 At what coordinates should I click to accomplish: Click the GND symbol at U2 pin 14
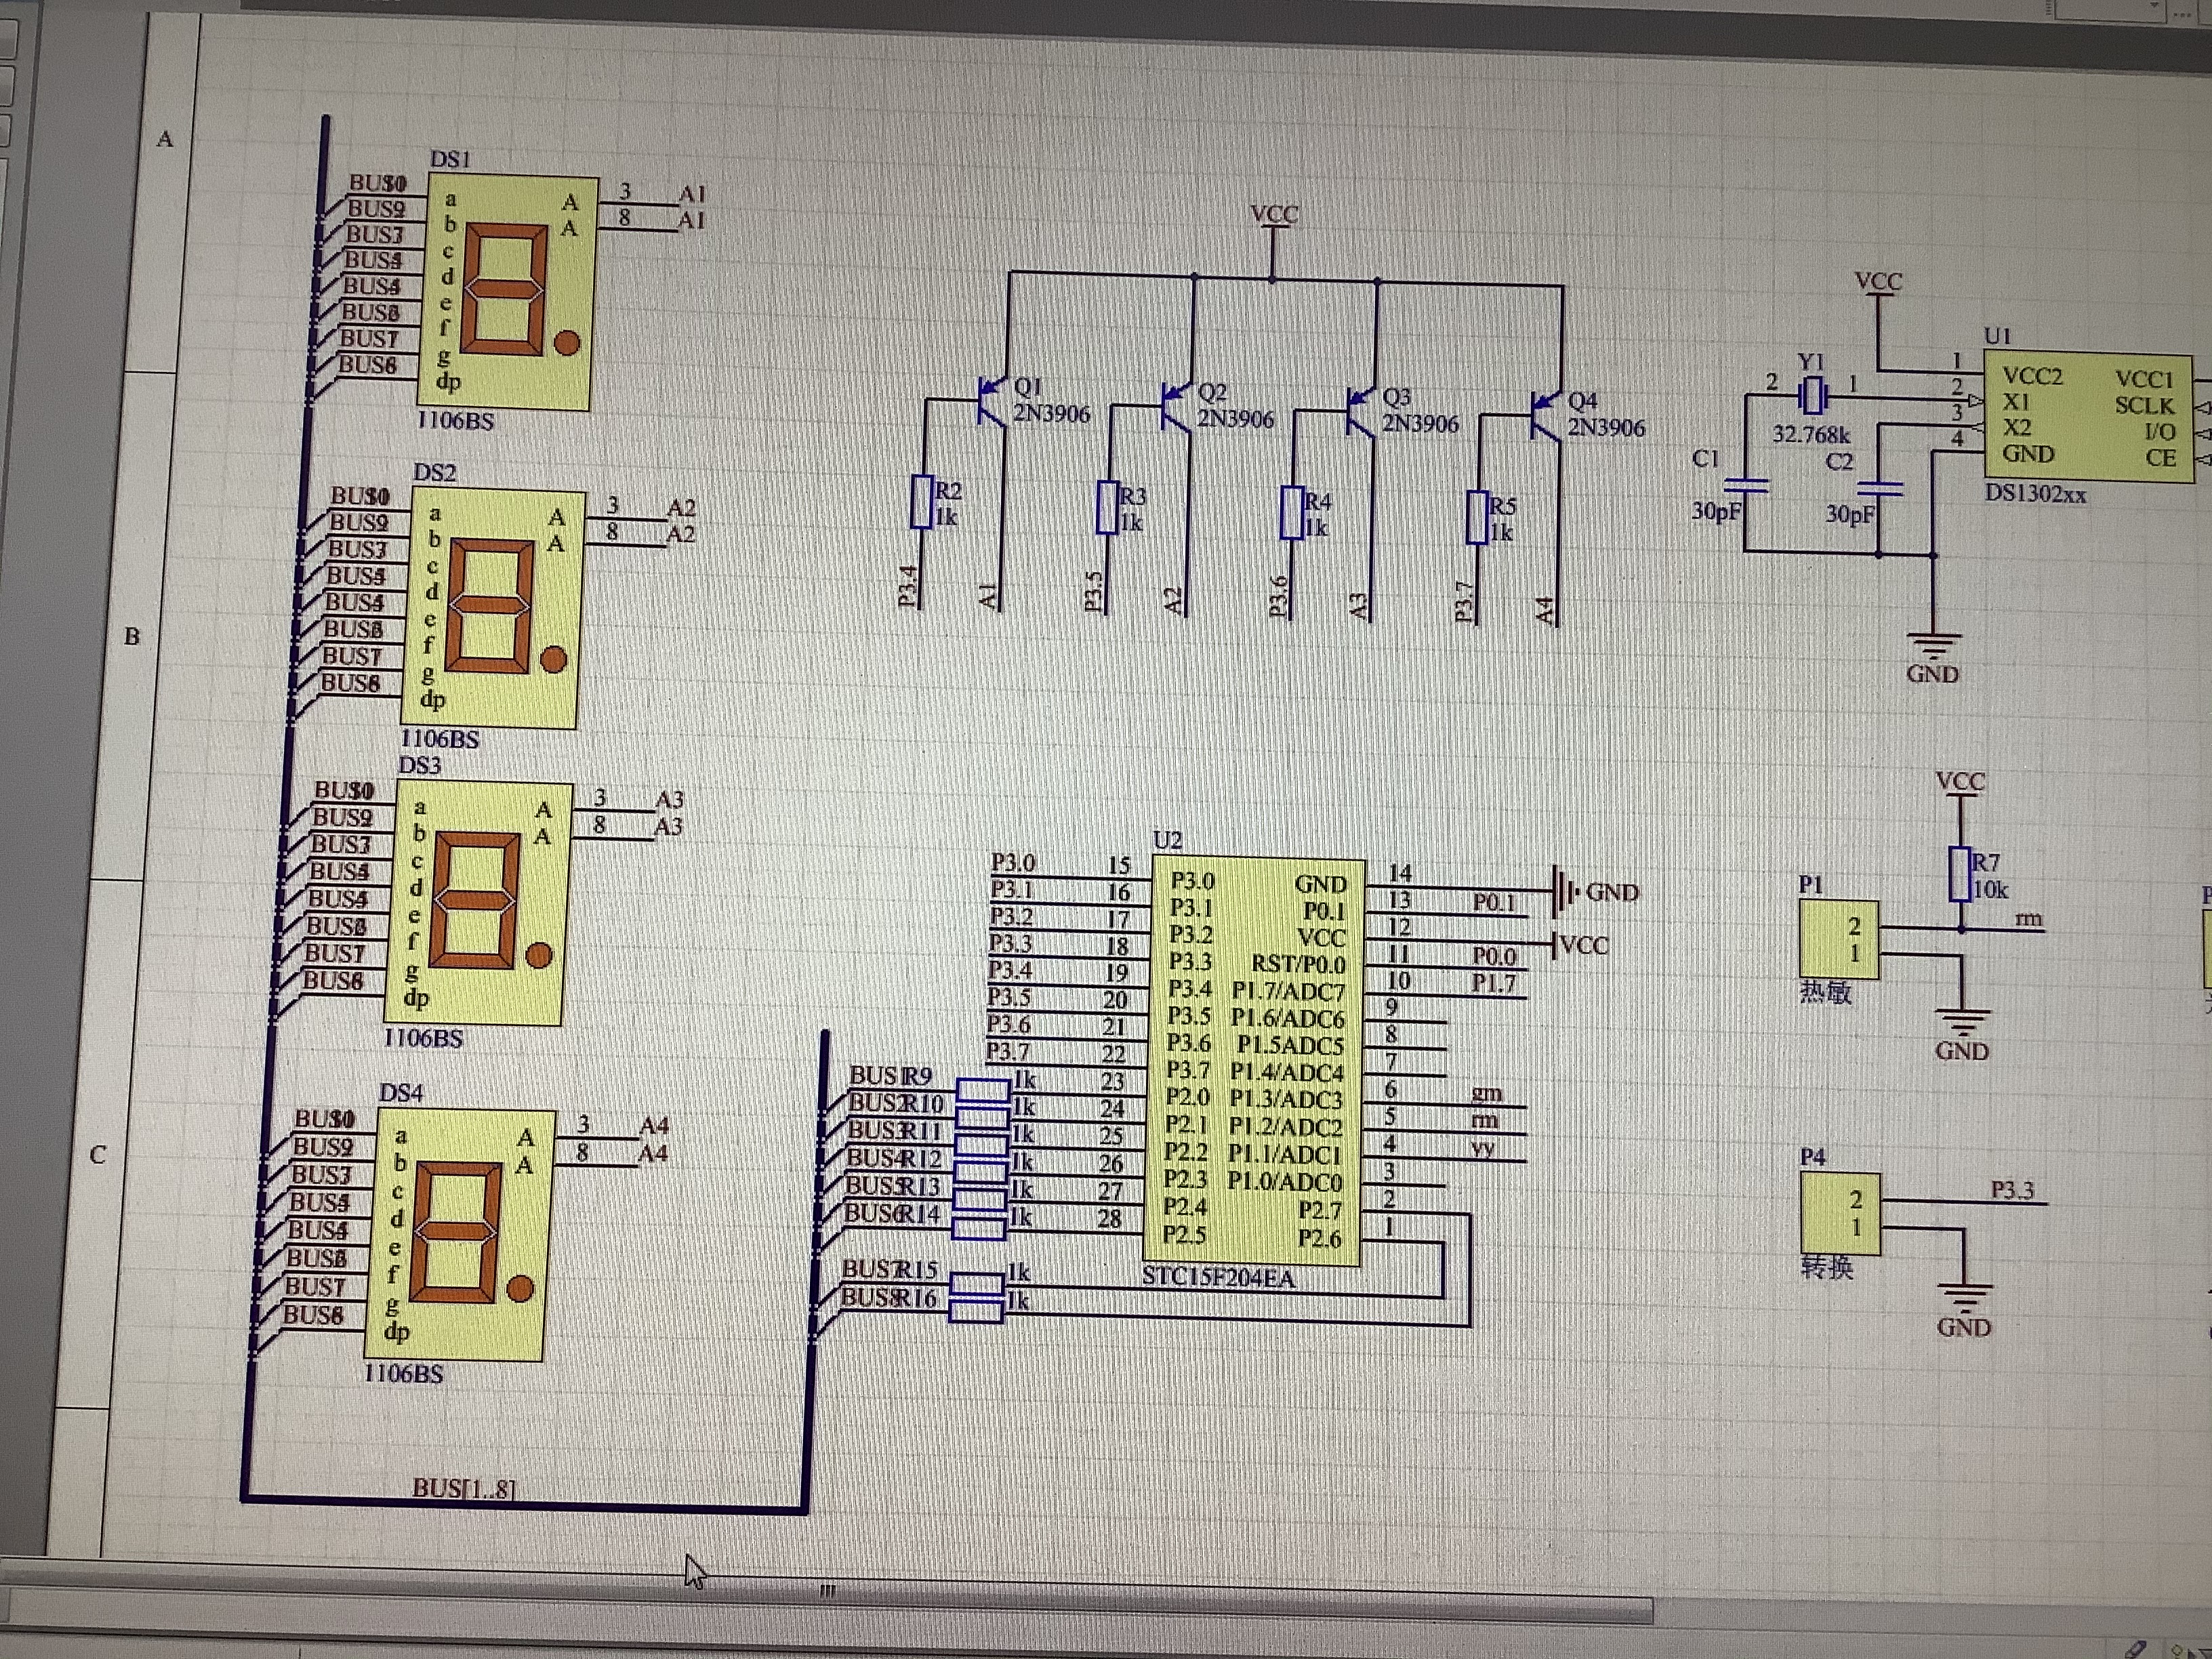[x=1595, y=891]
